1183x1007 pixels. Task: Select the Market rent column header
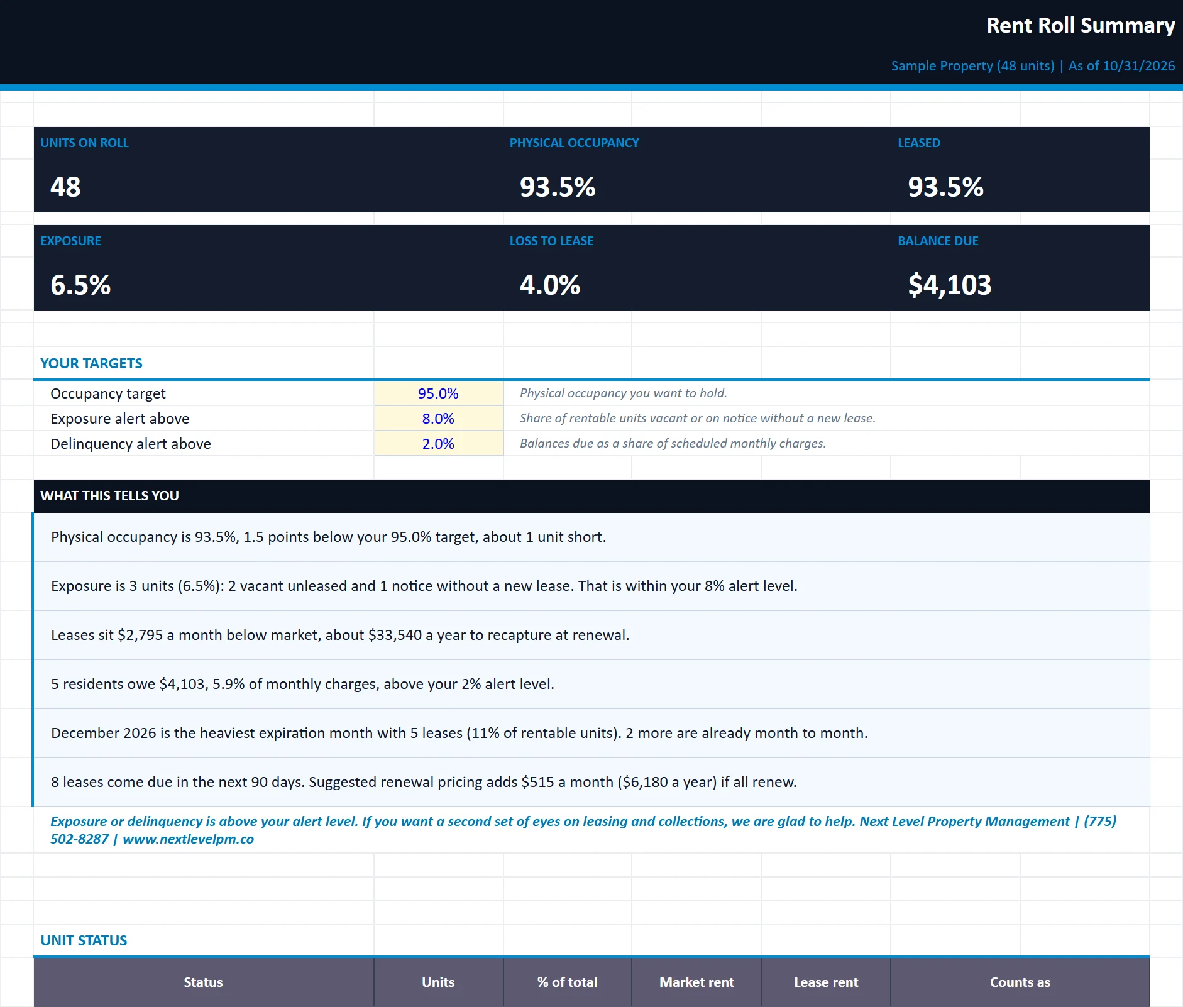point(696,982)
